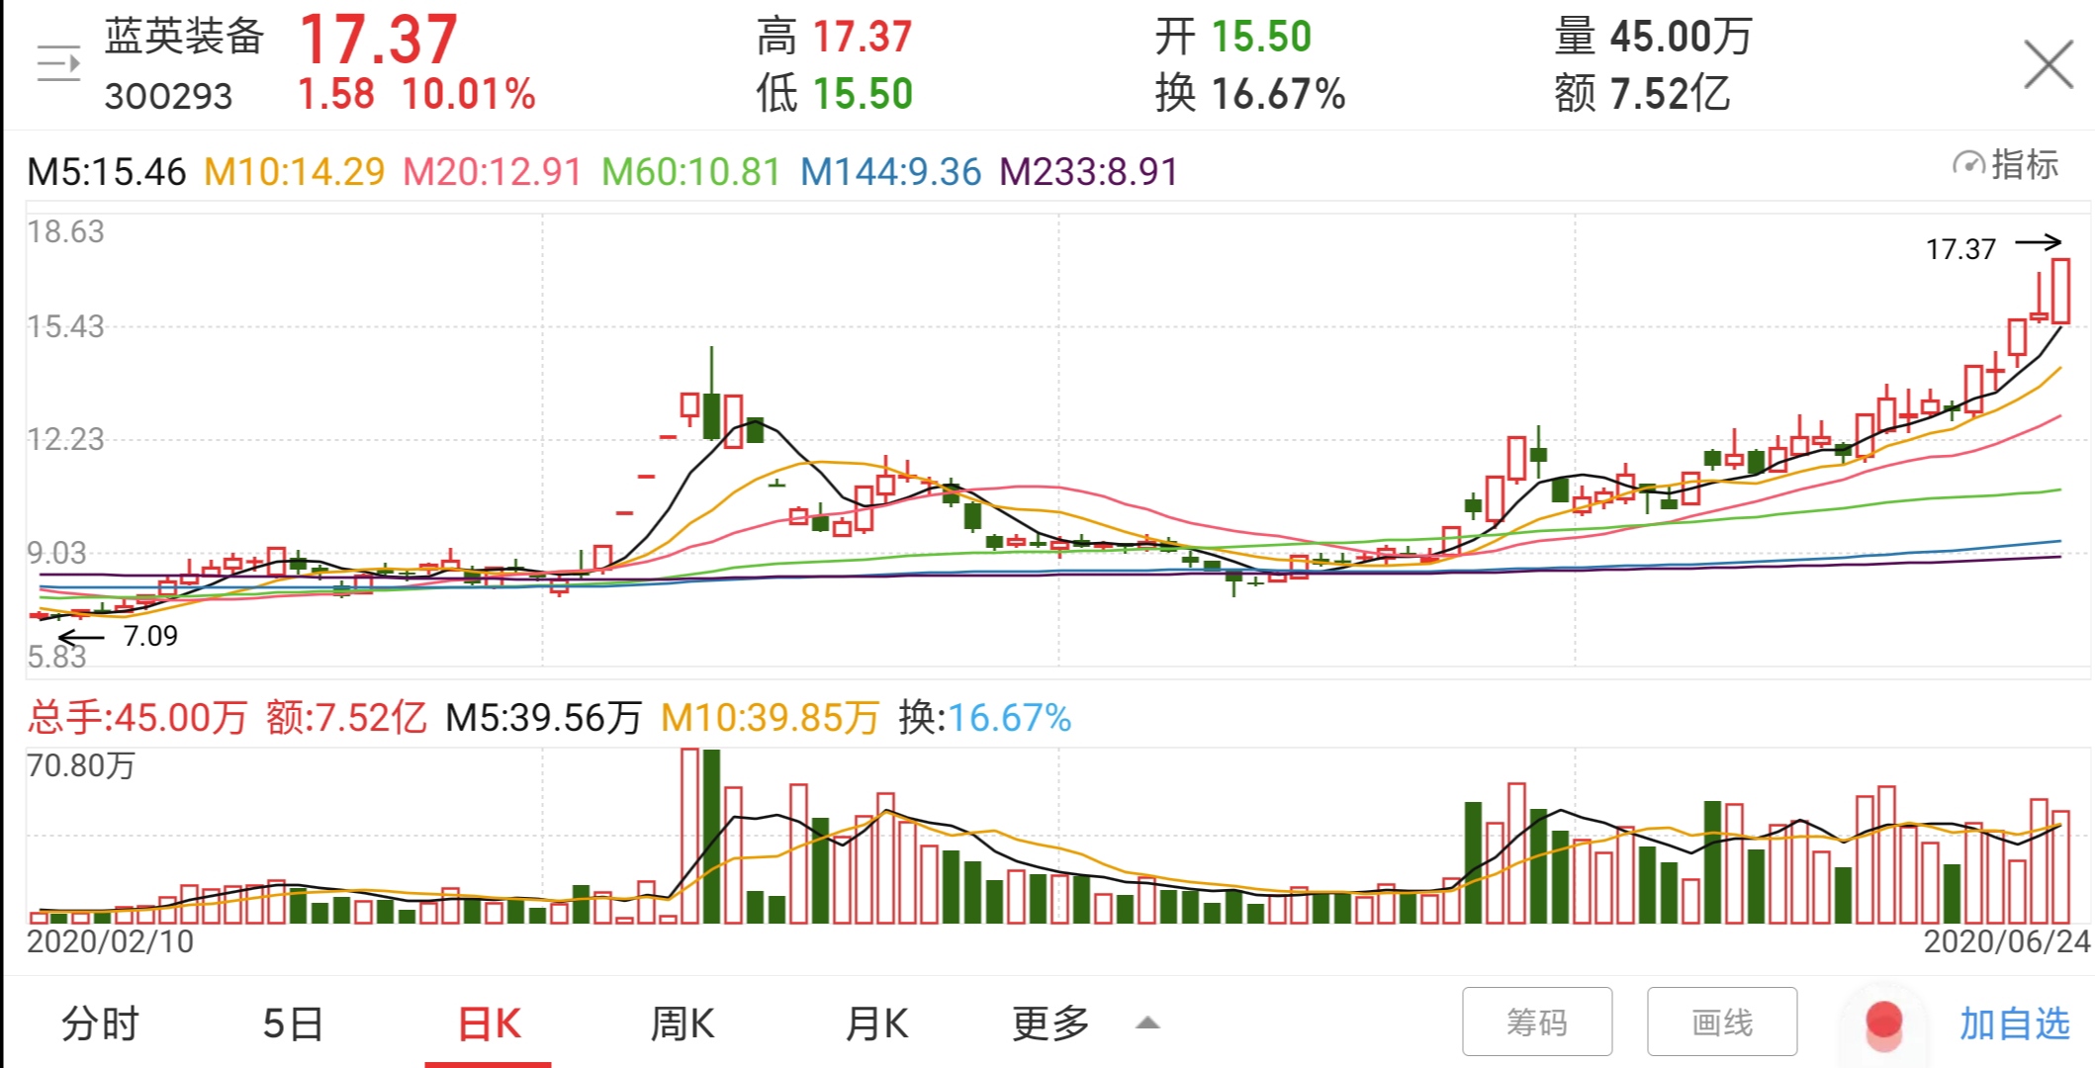Select the 日K tab
This screenshot has width=2095, height=1068.
click(487, 1023)
